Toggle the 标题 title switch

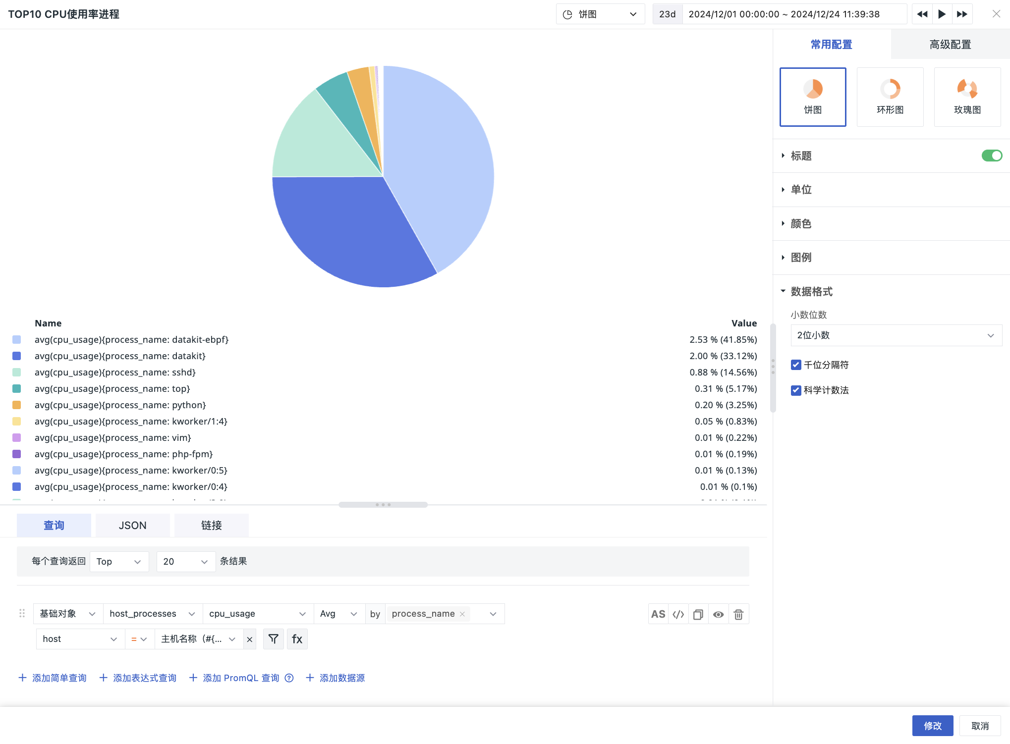[992, 156]
